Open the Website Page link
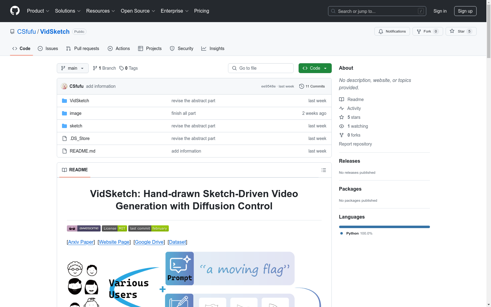The width and height of the screenshot is (491, 307). point(114,242)
